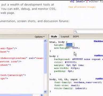Click the highlighted height value edit box
Image resolution: width=103 pixels, height=96 pixels.
coord(70,45)
